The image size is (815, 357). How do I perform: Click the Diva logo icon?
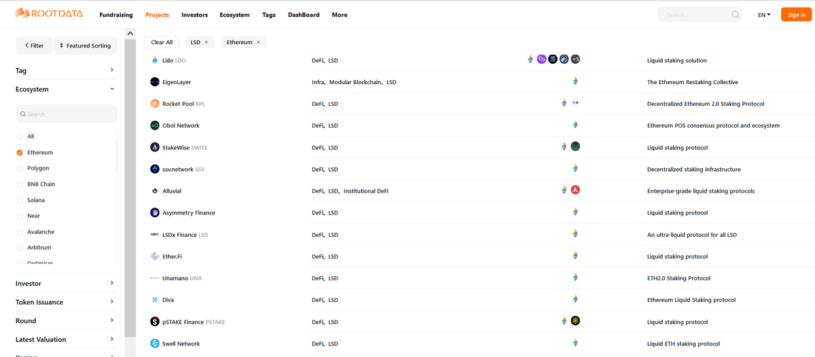(155, 300)
